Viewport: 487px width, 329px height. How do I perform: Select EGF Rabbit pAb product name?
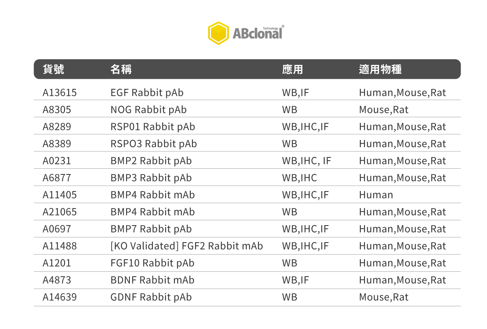click(147, 93)
